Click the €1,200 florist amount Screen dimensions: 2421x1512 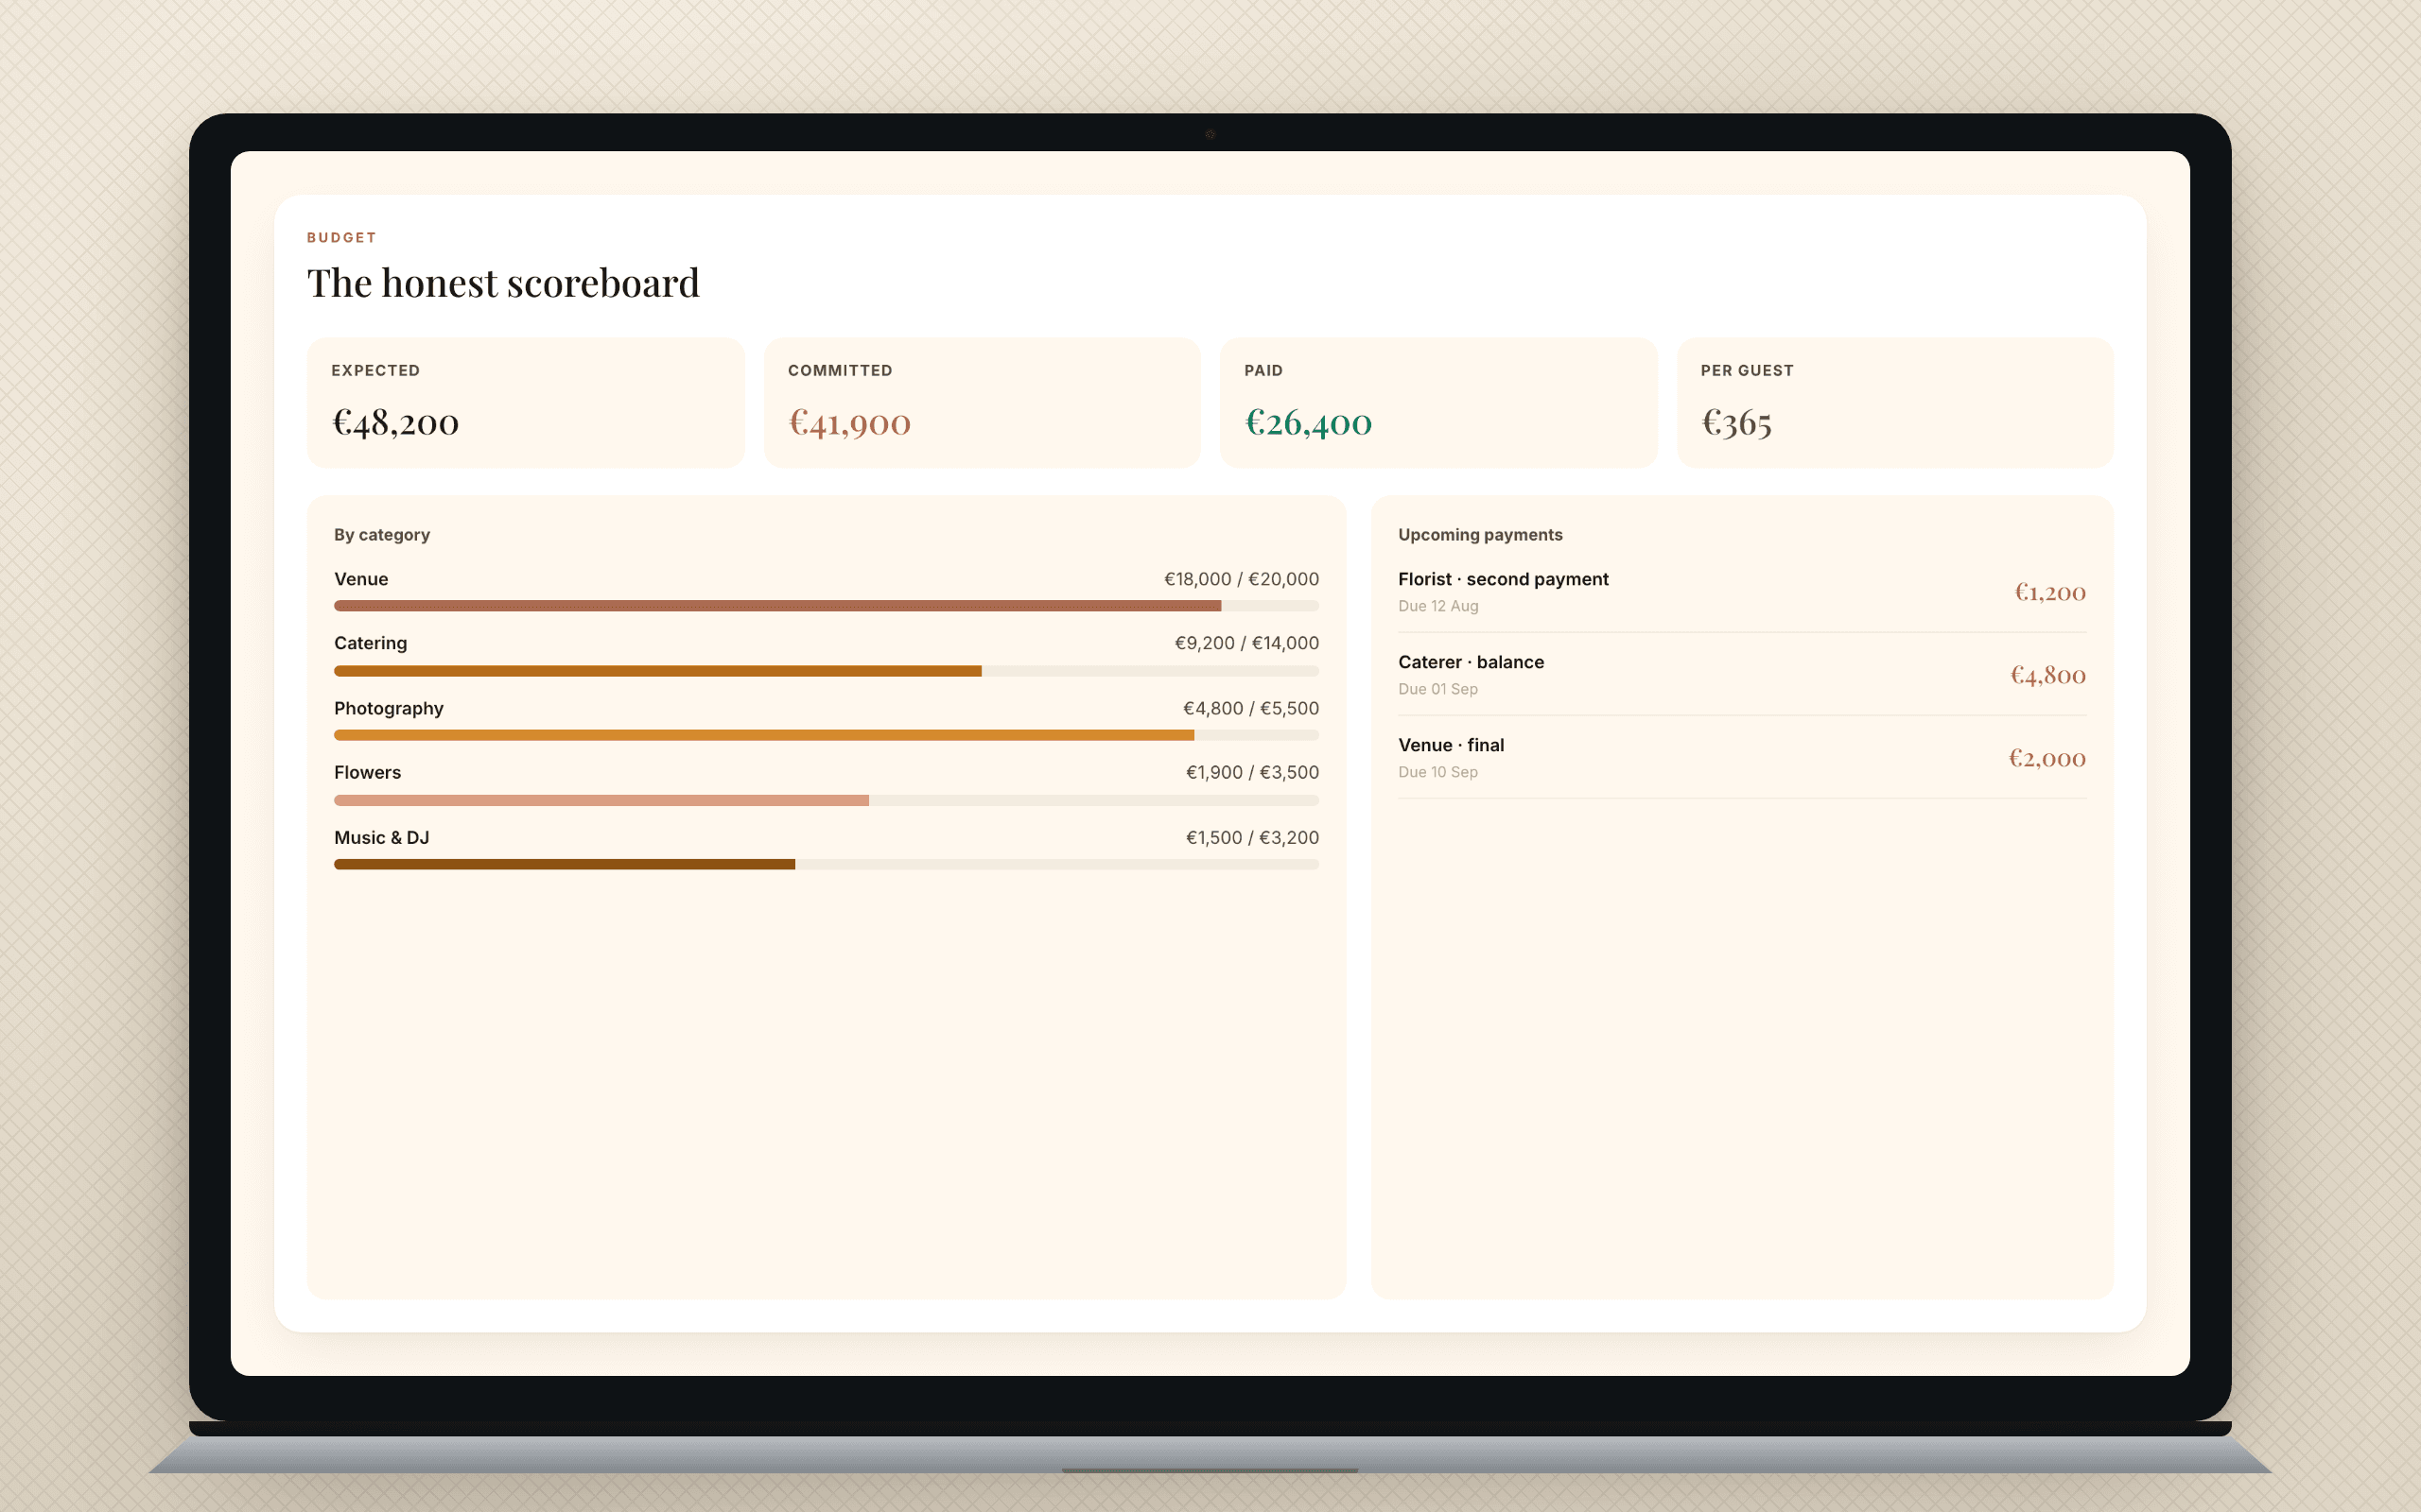pyautogui.click(x=2050, y=592)
